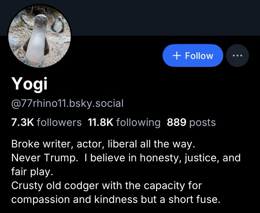The width and height of the screenshot is (260, 213).
Task: Click the display name Yogi
Action: [x=29, y=84]
